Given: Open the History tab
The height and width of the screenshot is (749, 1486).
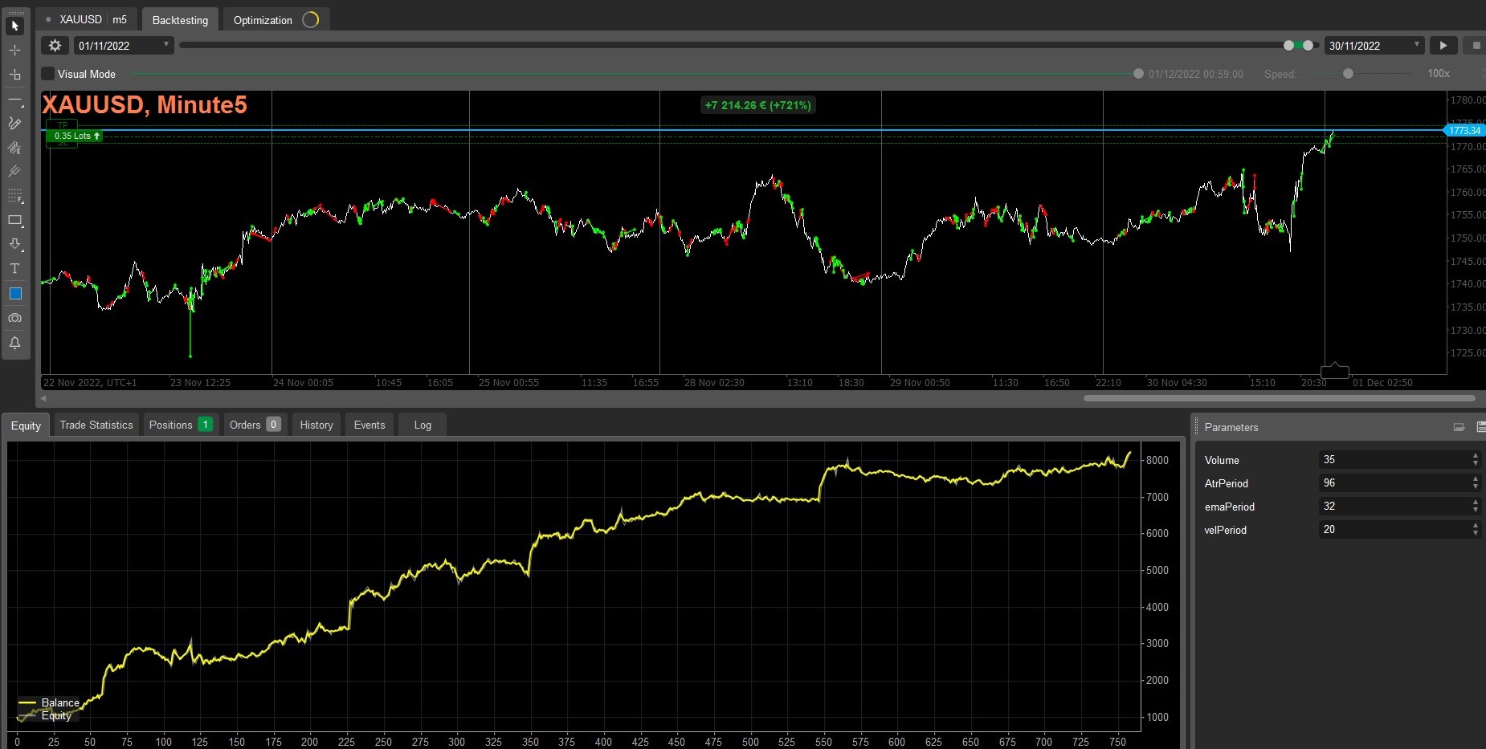Looking at the screenshot, I should pos(316,425).
